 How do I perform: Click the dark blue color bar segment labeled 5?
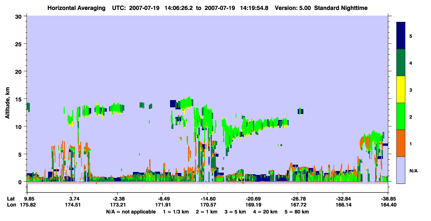click(x=401, y=36)
